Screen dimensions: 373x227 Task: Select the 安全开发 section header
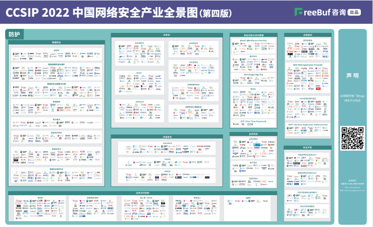point(307,148)
